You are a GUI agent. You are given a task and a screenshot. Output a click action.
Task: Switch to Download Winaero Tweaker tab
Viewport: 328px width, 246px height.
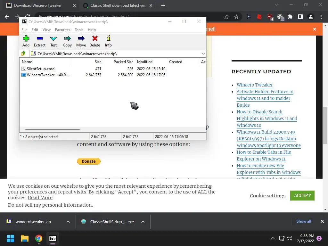point(38,5)
